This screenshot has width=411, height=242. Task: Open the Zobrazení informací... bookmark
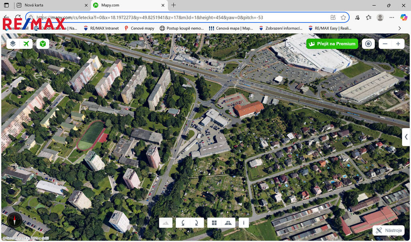(281, 28)
